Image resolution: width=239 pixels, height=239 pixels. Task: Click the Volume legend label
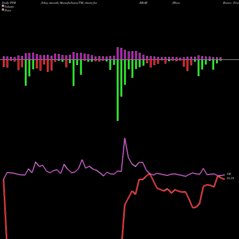[9, 7]
